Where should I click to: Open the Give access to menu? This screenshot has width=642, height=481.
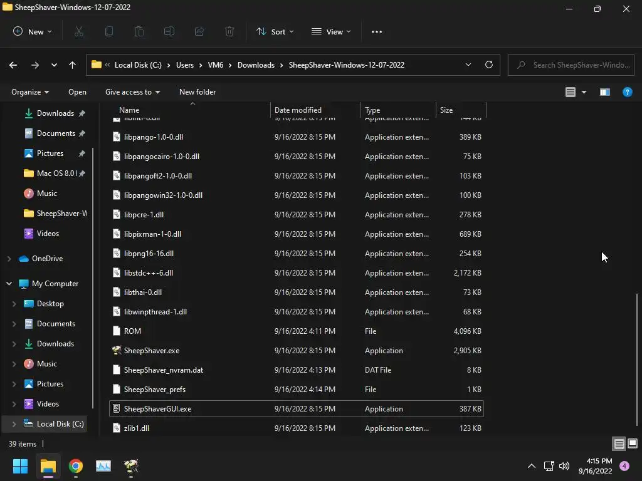click(133, 92)
